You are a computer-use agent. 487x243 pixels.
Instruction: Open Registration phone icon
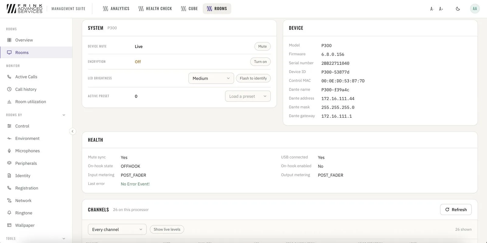tap(9, 188)
